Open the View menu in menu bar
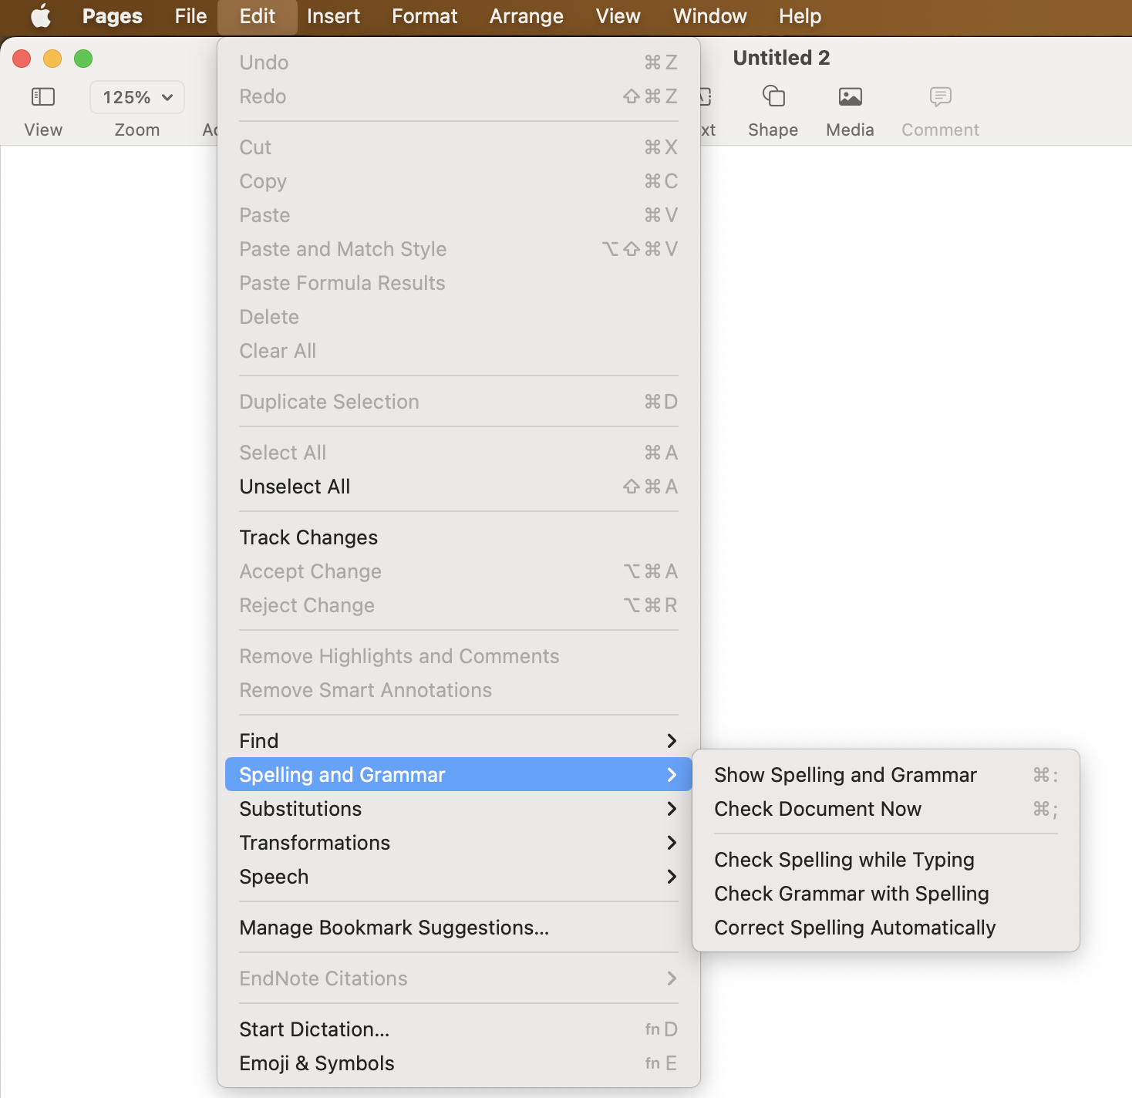1132x1098 pixels. [618, 16]
